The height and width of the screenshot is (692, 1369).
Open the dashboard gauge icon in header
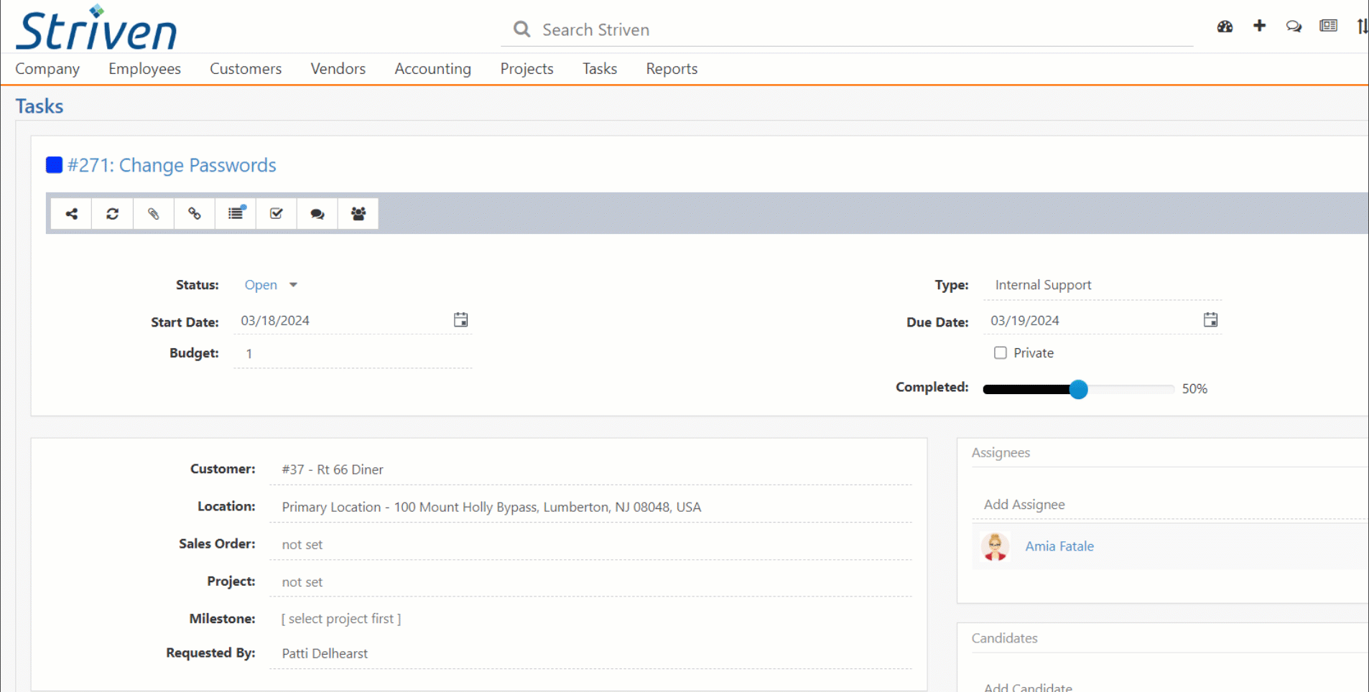[1225, 27]
